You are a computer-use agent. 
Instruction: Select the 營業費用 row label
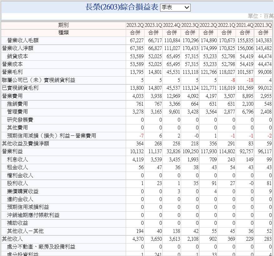click(x=12, y=96)
